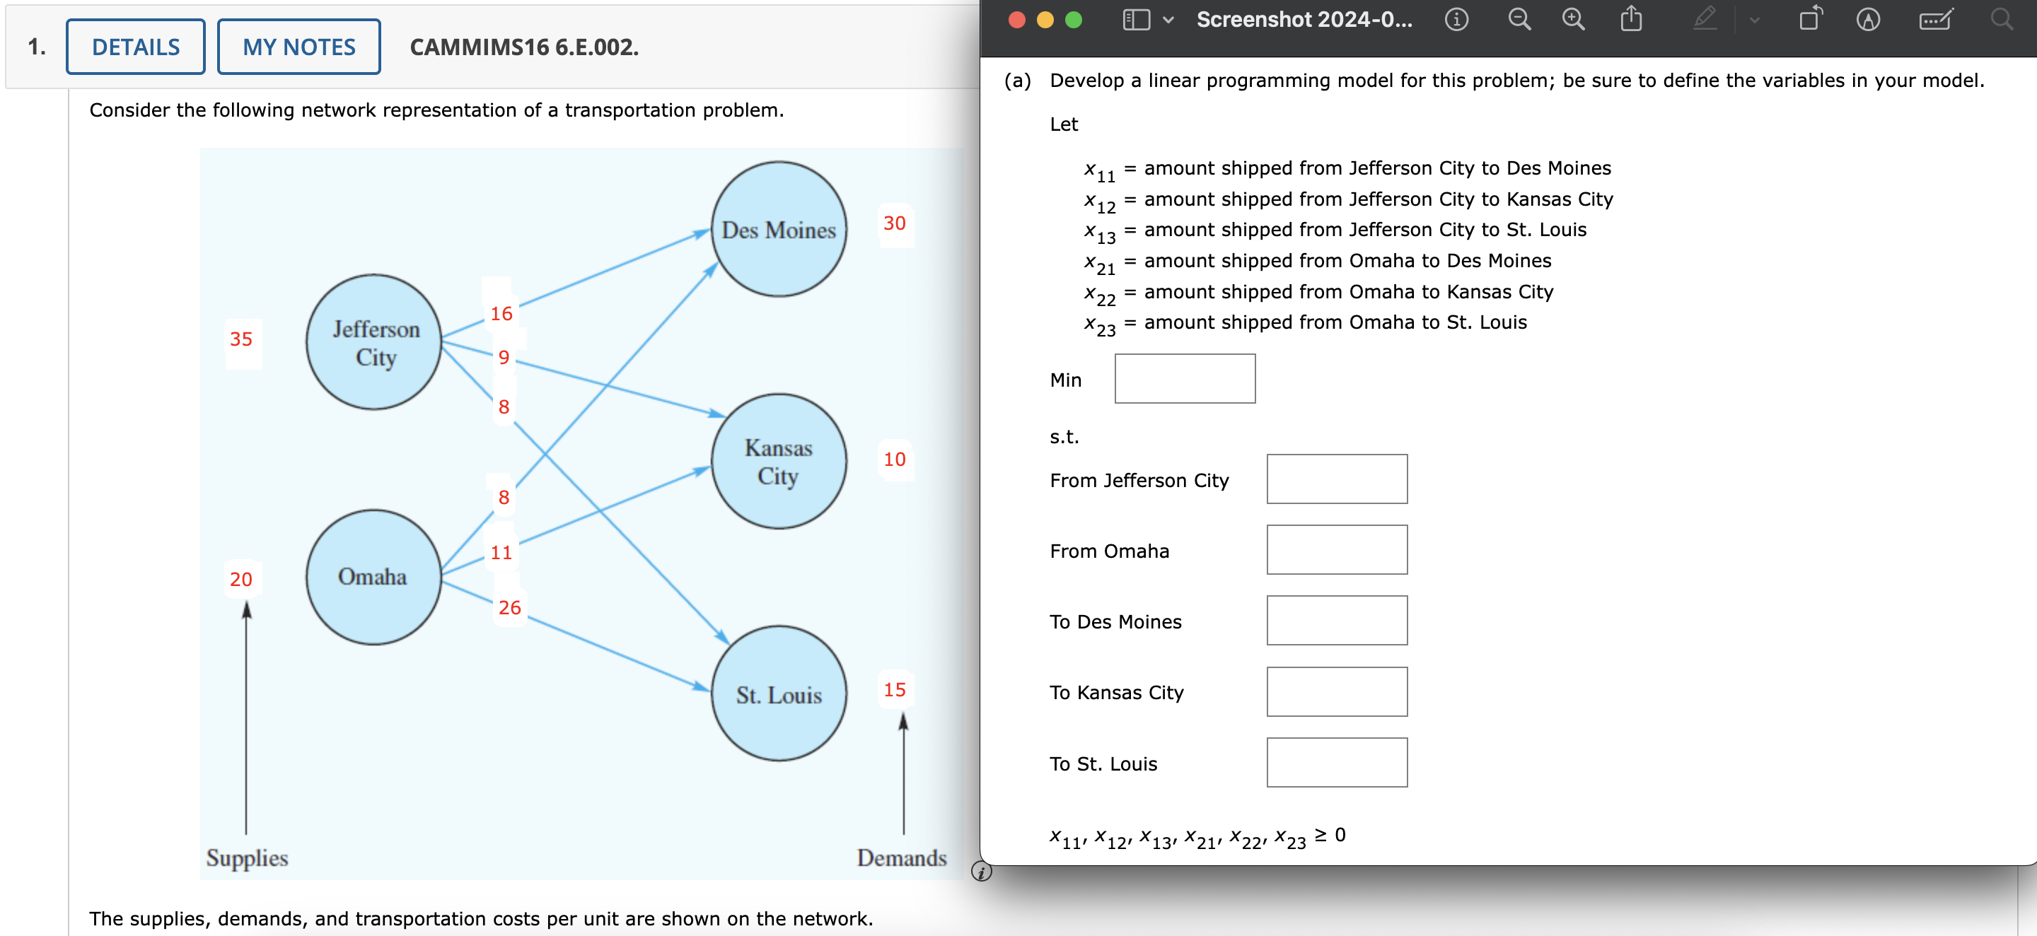This screenshot has height=936, width=2037.
Task: Click the info icon below the network diagram
Action: point(983,872)
